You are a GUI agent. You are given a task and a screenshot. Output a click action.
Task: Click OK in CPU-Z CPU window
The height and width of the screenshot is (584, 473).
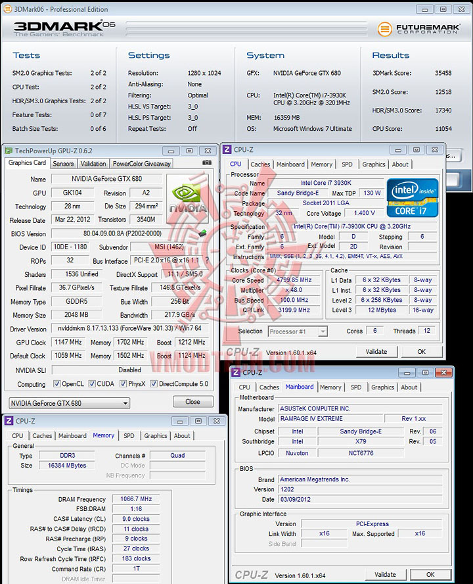(421, 351)
